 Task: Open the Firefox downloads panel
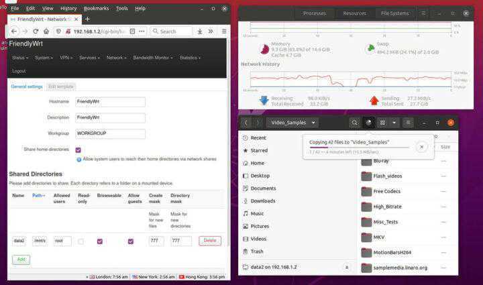(200, 31)
